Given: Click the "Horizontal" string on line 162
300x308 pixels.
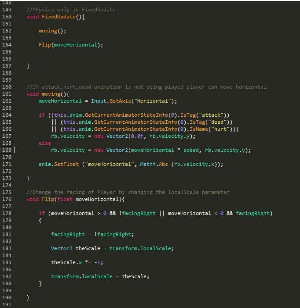Looking at the screenshot, I should tap(153, 101).
